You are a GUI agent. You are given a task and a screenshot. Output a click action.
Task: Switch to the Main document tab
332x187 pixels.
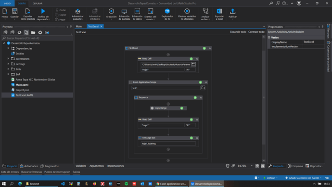79,27
